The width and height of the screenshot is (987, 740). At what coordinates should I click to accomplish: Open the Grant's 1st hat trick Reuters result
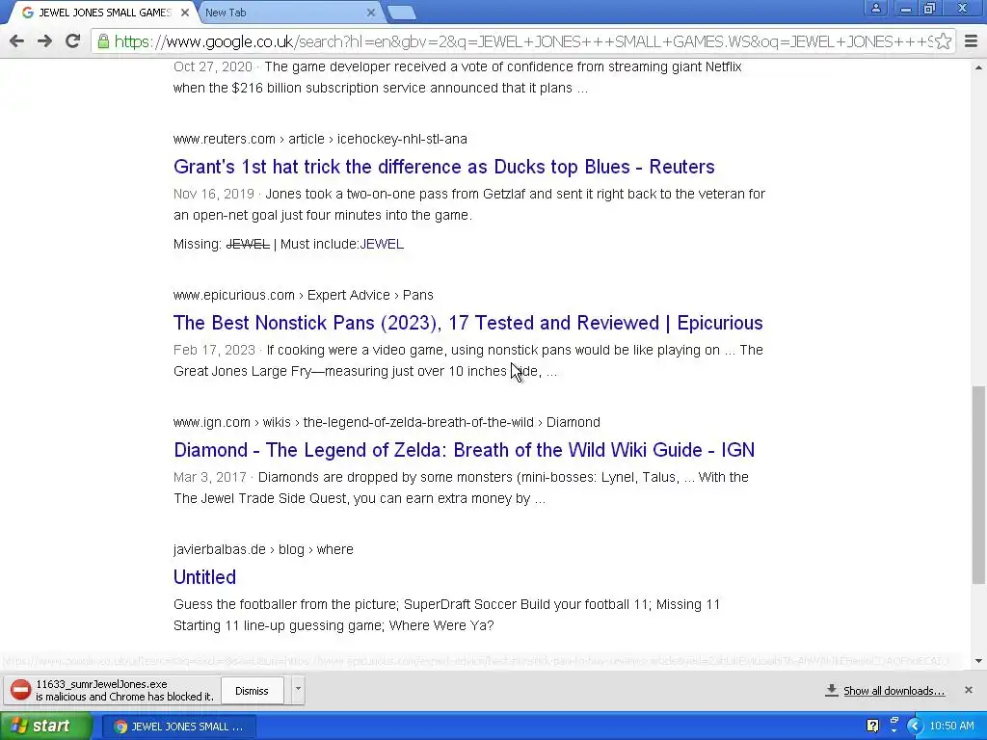pyautogui.click(x=443, y=167)
